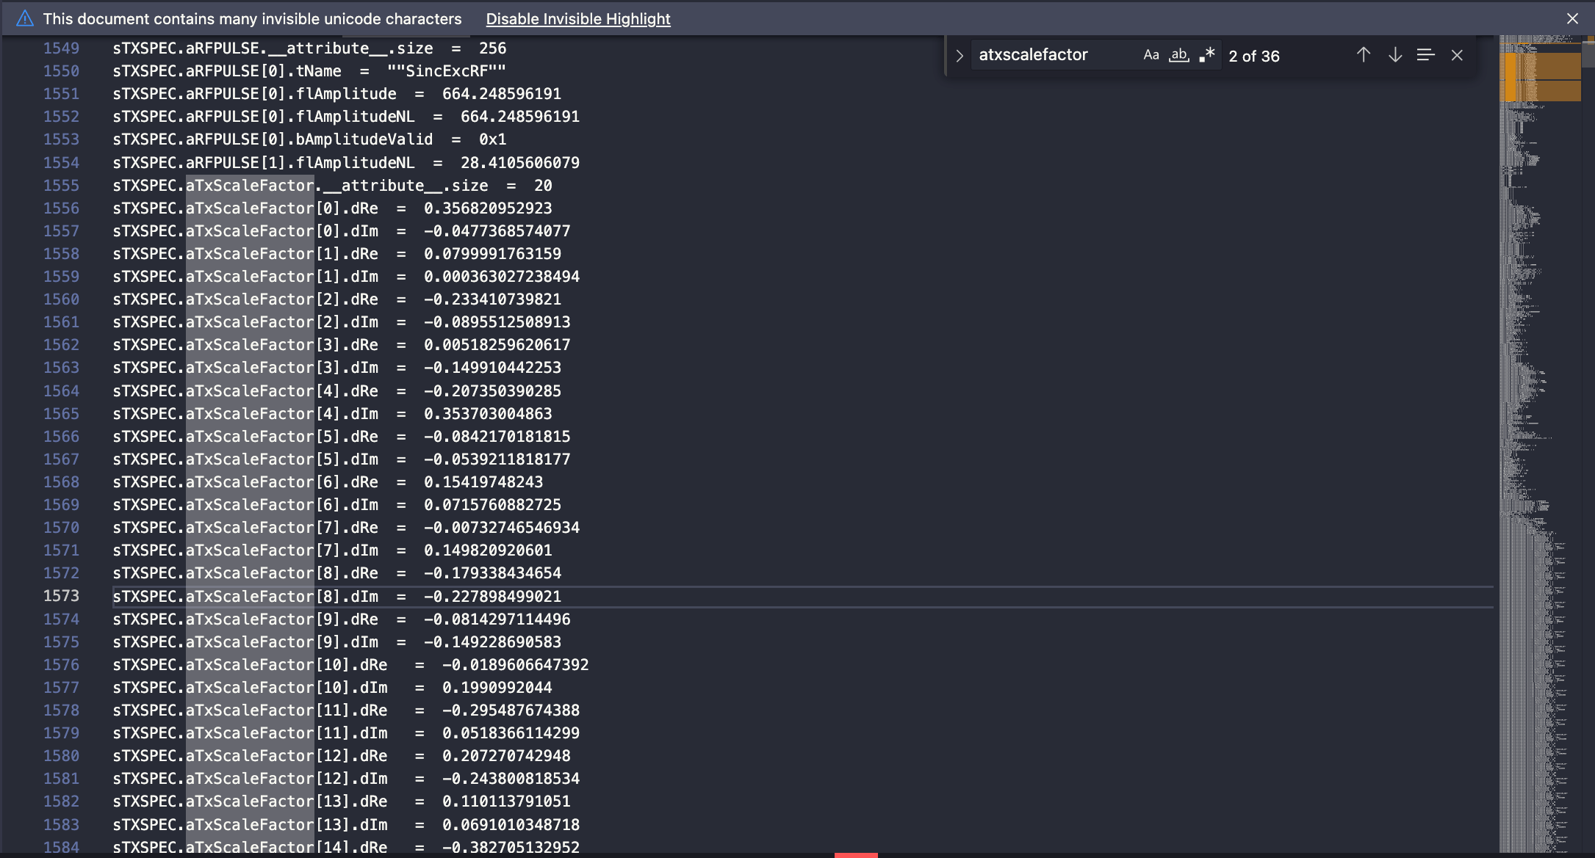Go to next match arrow

(x=1394, y=55)
